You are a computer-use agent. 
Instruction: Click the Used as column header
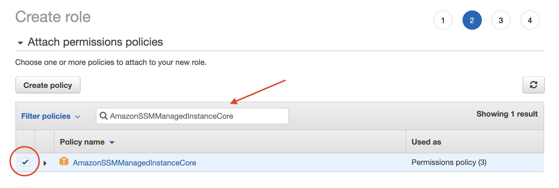[426, 142]
